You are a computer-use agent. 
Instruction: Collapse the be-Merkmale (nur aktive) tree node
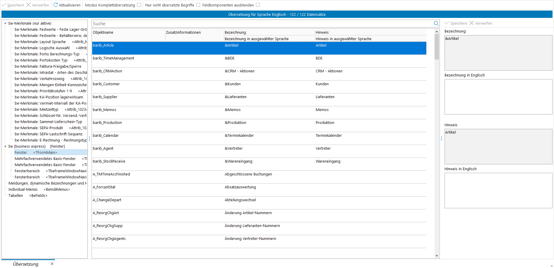5,23
